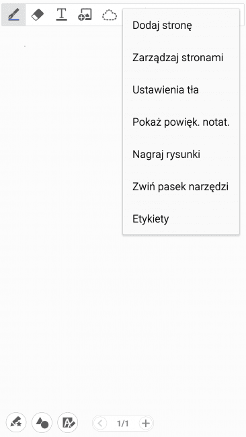Open favorite pens button
The width and height of the screenshot is (246, 437).
coord(16,423)
